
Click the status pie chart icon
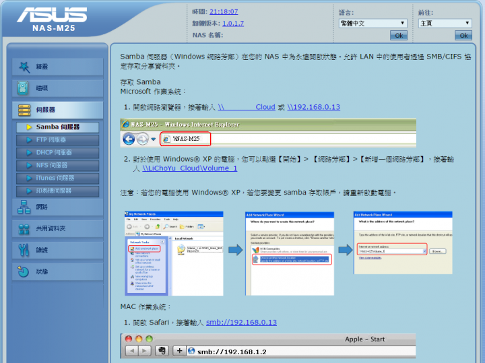point(23,271)
